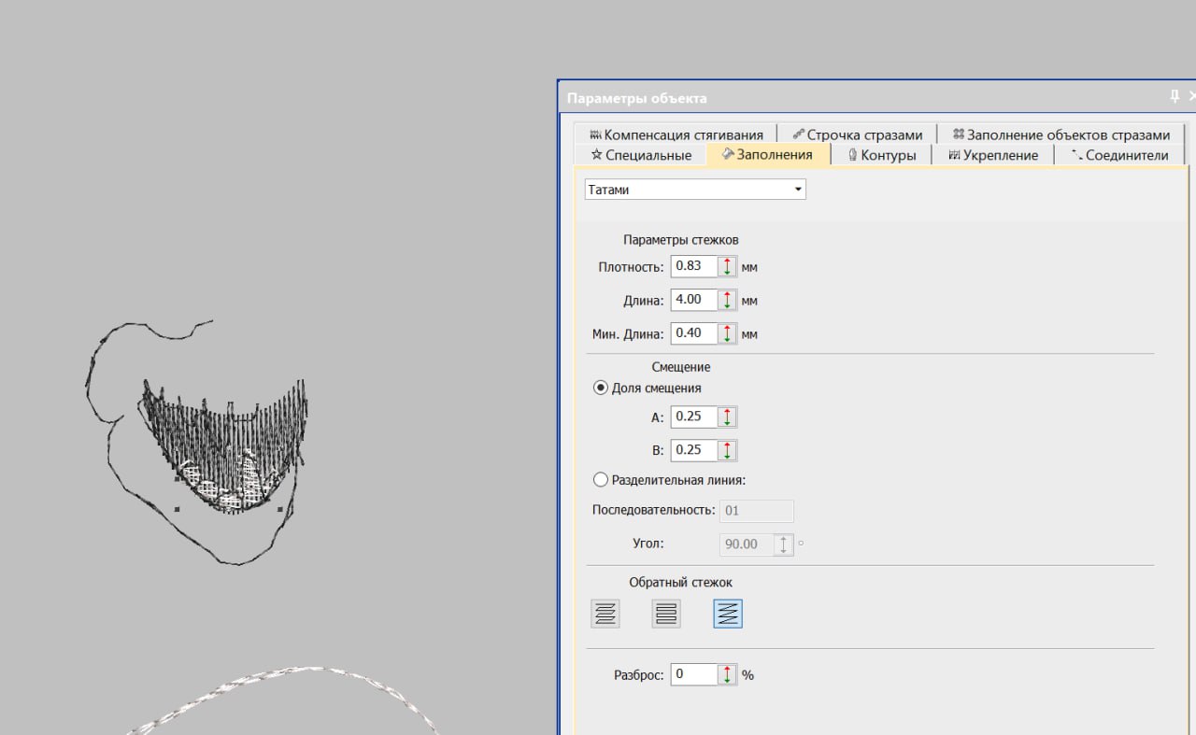Click the spinner arrows next to Длина
The width and height of the screenshot is (1196, 735).
click(727, 300)
